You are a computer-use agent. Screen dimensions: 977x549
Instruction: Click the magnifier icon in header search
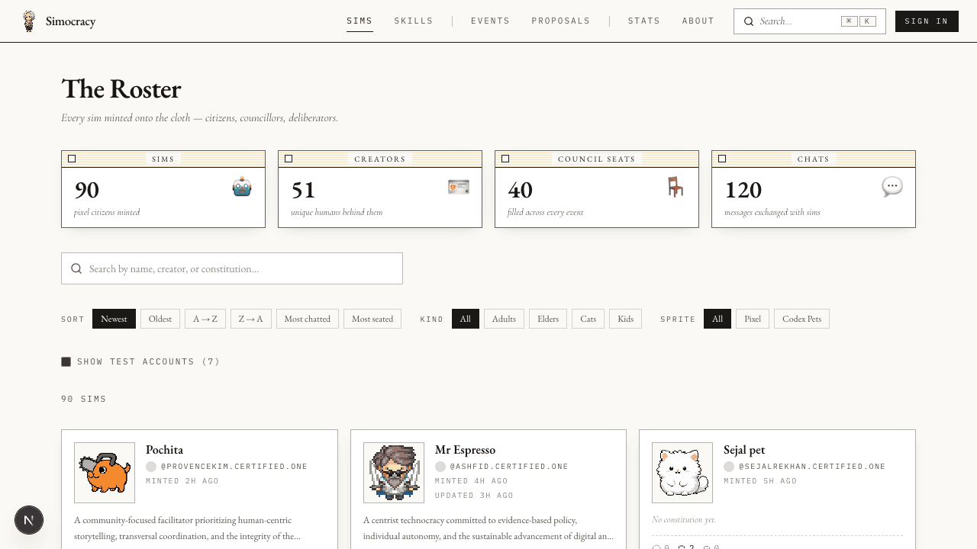coord(749,21)
